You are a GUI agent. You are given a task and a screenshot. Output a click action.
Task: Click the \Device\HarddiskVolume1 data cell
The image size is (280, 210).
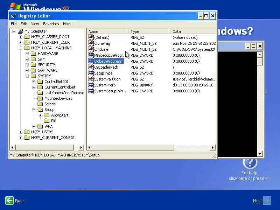coord(194,79)
